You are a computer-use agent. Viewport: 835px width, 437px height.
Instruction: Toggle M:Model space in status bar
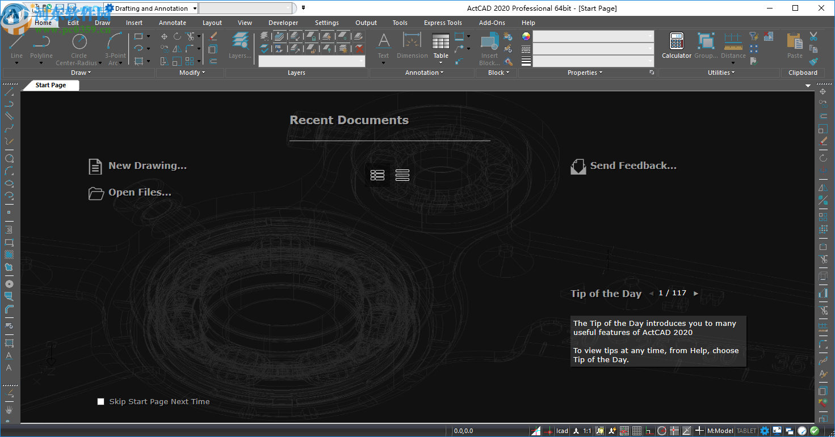click(720, 431)
